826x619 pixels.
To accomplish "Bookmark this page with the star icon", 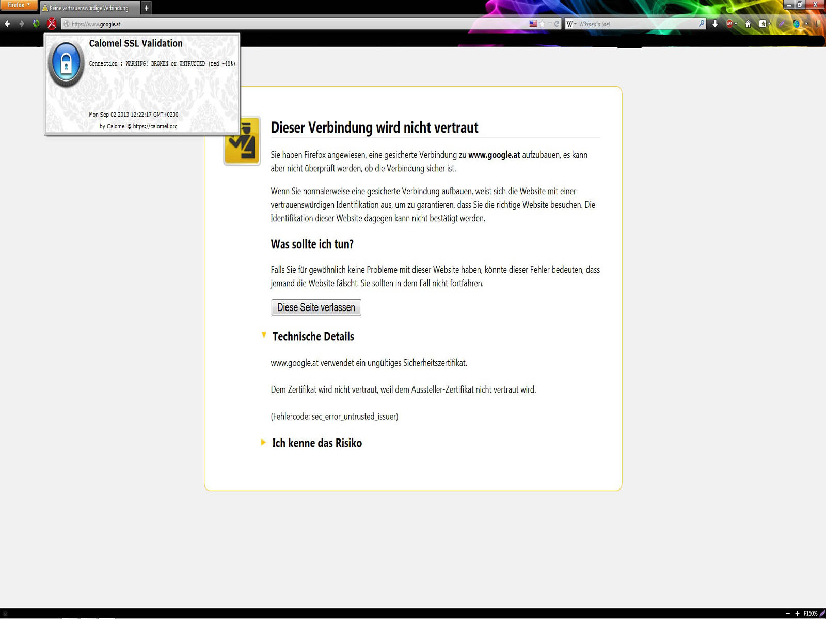I will [542, 24].
